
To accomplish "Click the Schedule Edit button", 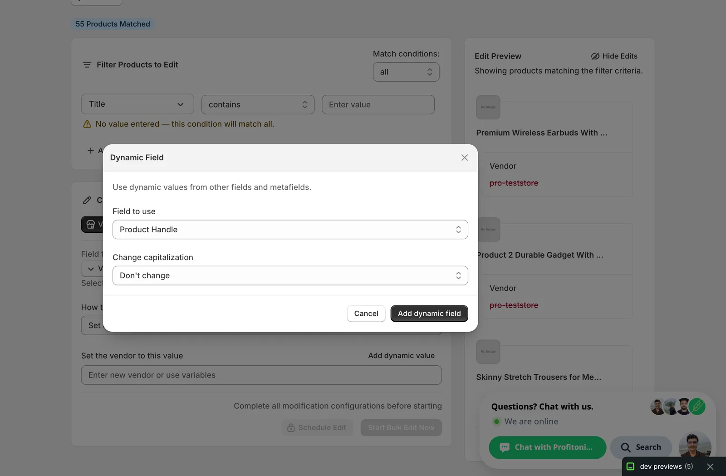I will (x=317, y=428).
